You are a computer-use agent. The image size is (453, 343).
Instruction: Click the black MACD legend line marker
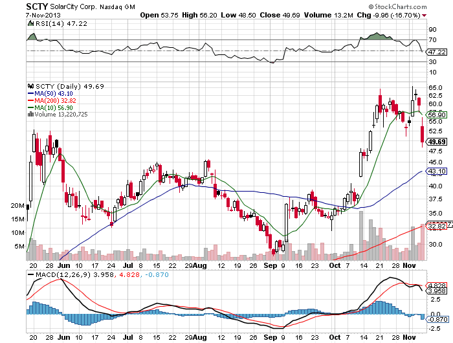(x=30, y=274)
